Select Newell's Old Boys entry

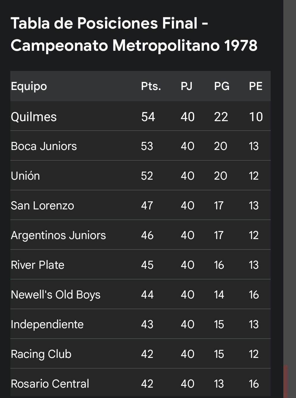point(56,295)
